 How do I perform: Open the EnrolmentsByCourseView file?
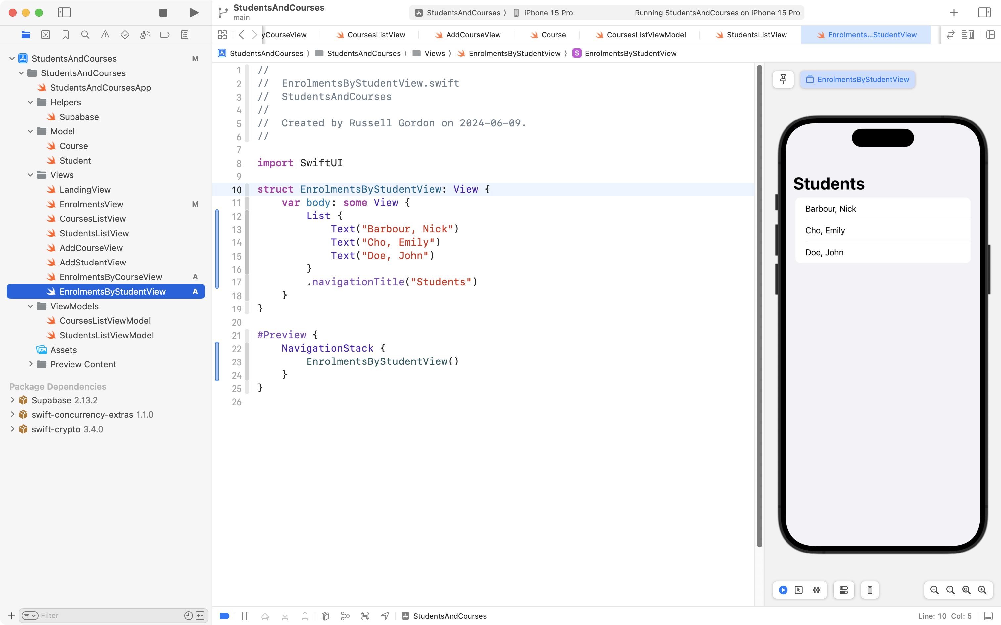coord(110,277)
